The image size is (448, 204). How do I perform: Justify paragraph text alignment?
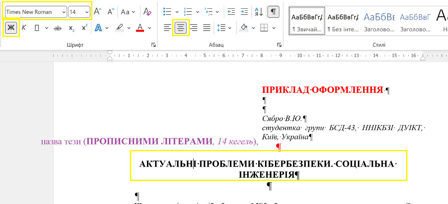click(x=207, y=28)
